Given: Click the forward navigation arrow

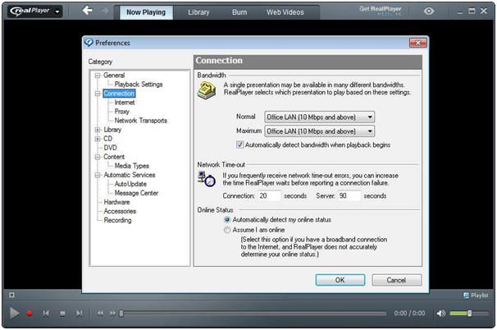Looking at the screenshot, I should (x=105, y=11).
